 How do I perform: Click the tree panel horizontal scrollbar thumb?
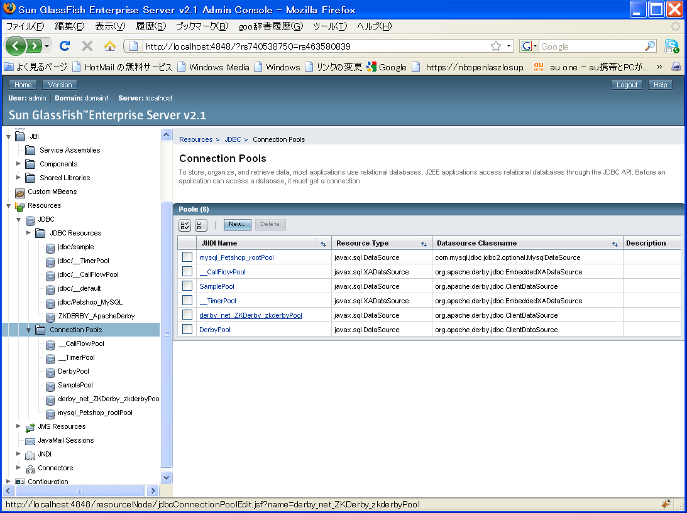click(79, 490)
